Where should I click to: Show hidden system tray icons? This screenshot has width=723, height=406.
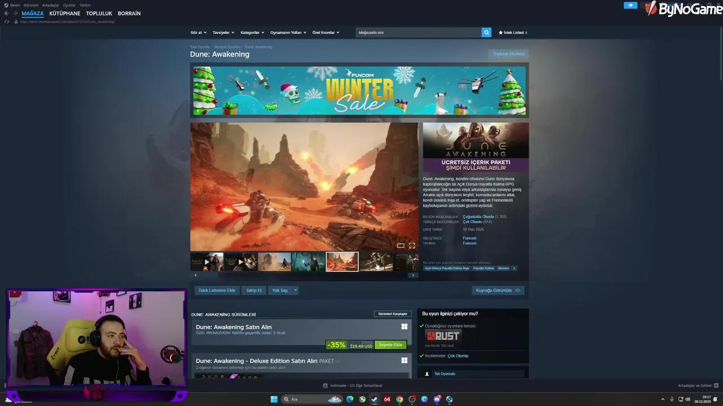coord(663,399)
